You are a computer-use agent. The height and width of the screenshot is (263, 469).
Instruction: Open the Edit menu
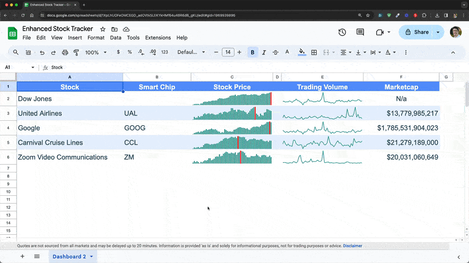(41, 38)
